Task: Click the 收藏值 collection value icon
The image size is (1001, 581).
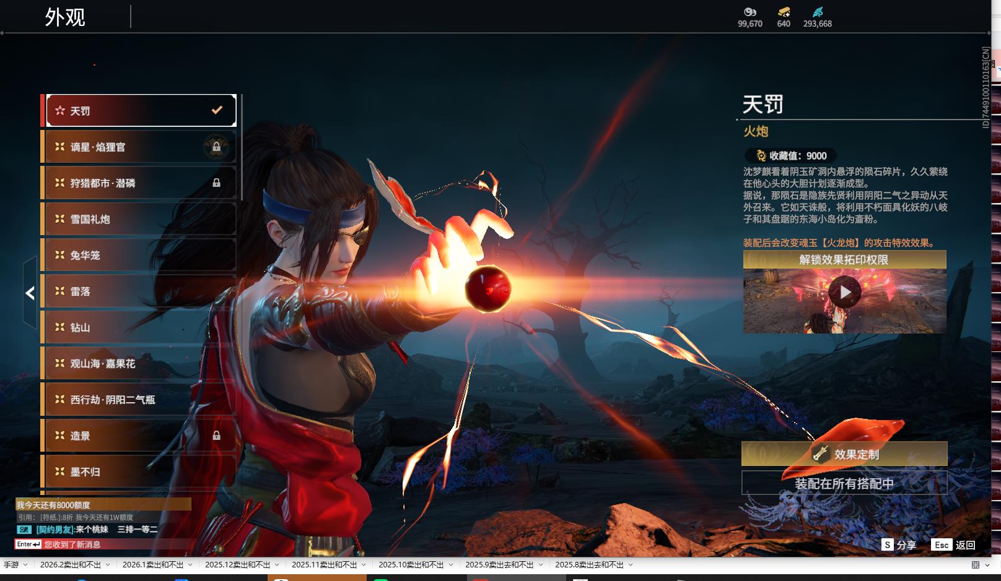Action: pyautogui.click(x=761, y=156)
